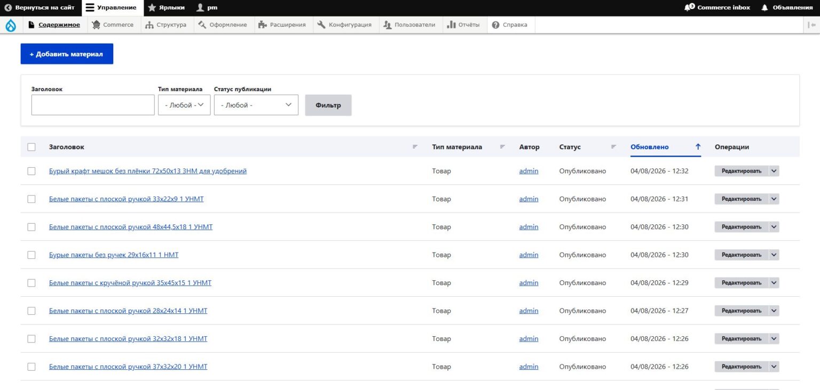Focus the Заголовок filter text field
820x390 pixels.
(93, 105)
